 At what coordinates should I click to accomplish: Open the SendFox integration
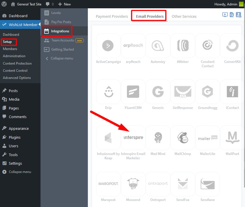click(x=183, y=184)
